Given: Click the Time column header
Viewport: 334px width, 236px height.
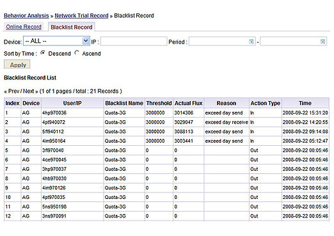Looking at the screenshot, I should point(305,103).
